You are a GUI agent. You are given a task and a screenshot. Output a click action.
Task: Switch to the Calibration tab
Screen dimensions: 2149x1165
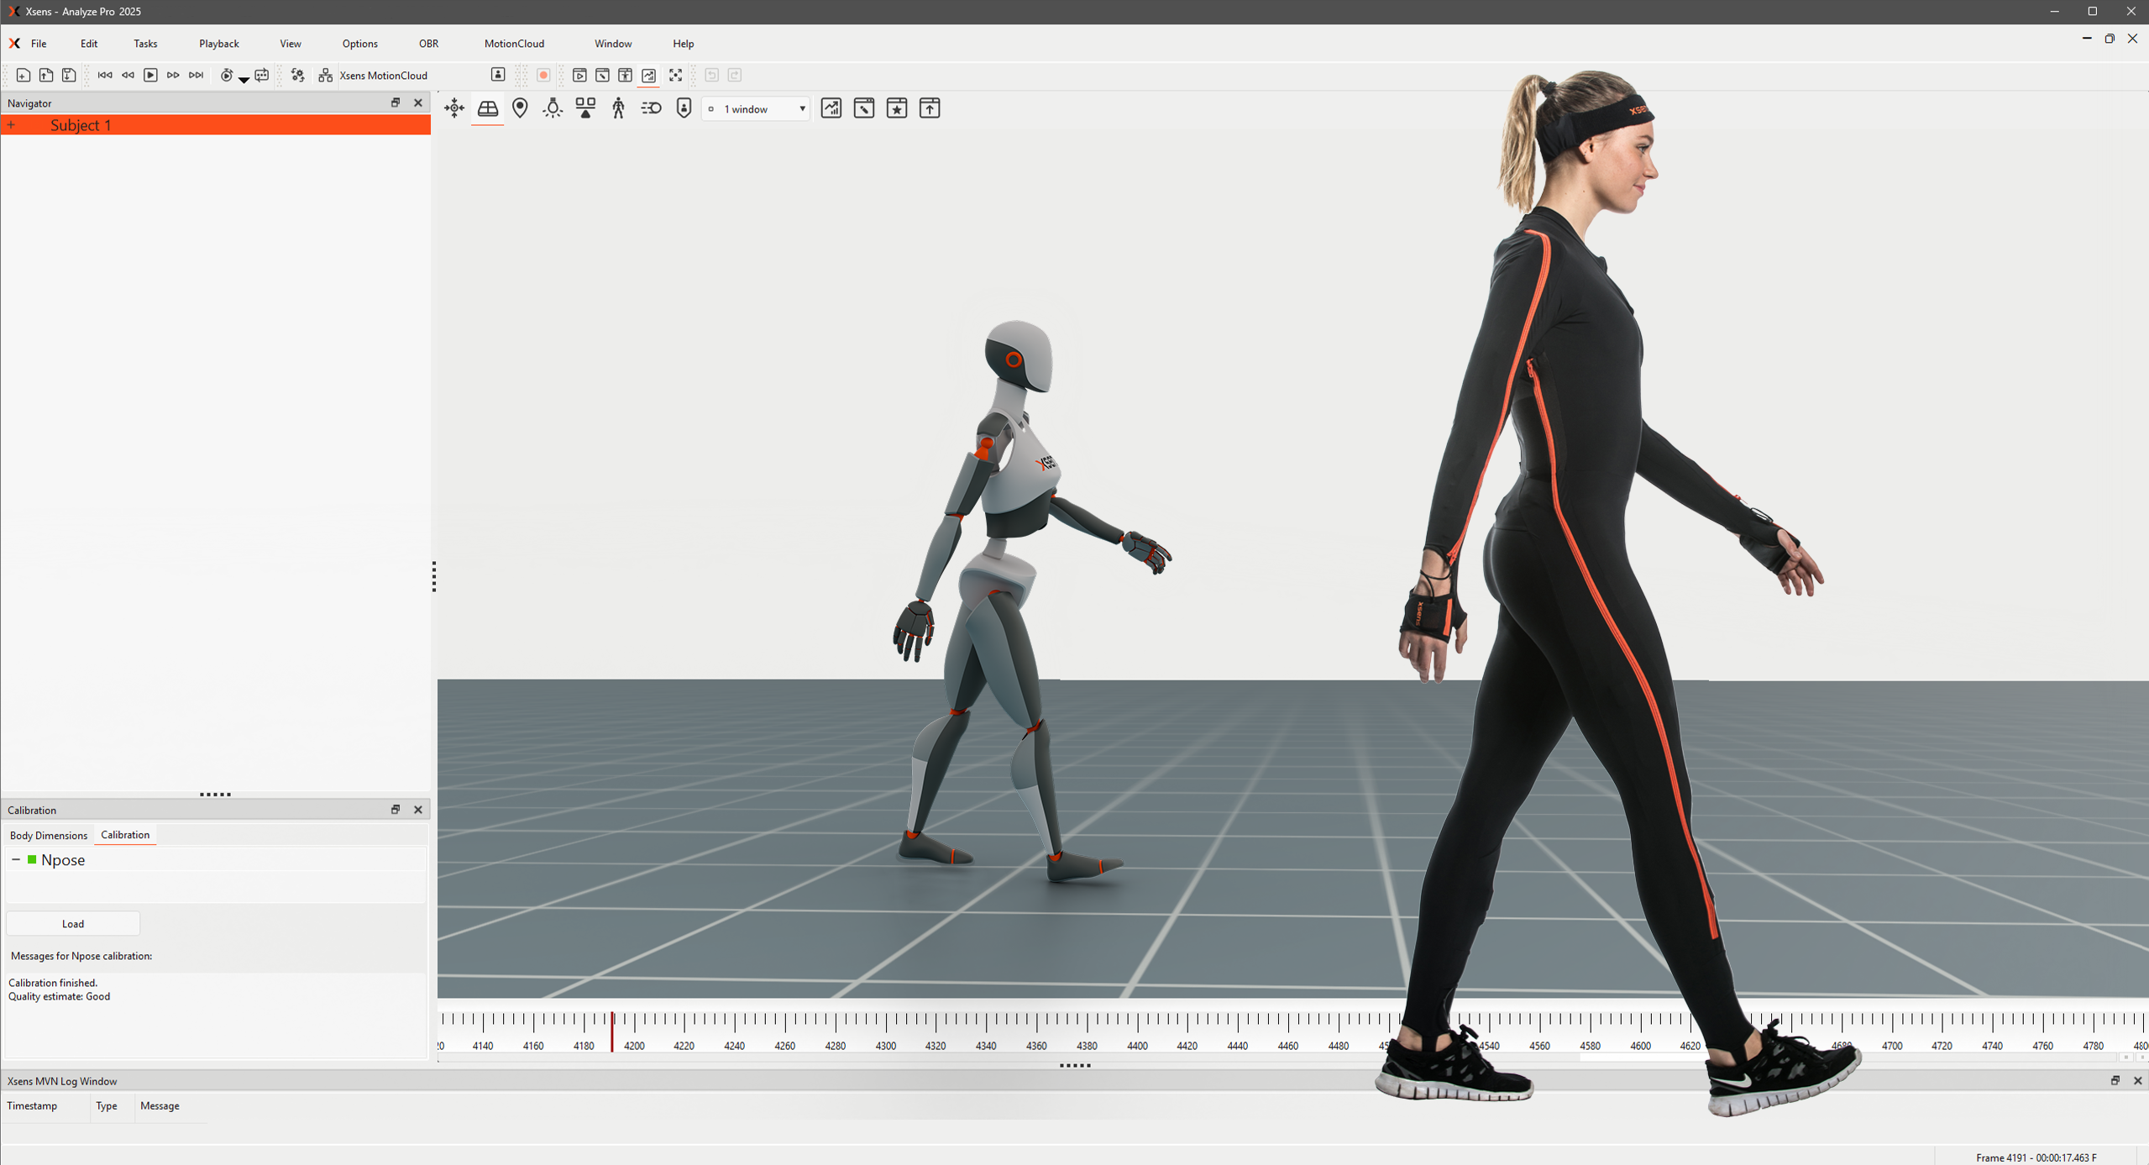(x=125, y=835)
